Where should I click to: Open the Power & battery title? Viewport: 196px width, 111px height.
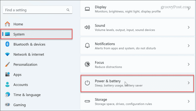[x=108, y=81]
